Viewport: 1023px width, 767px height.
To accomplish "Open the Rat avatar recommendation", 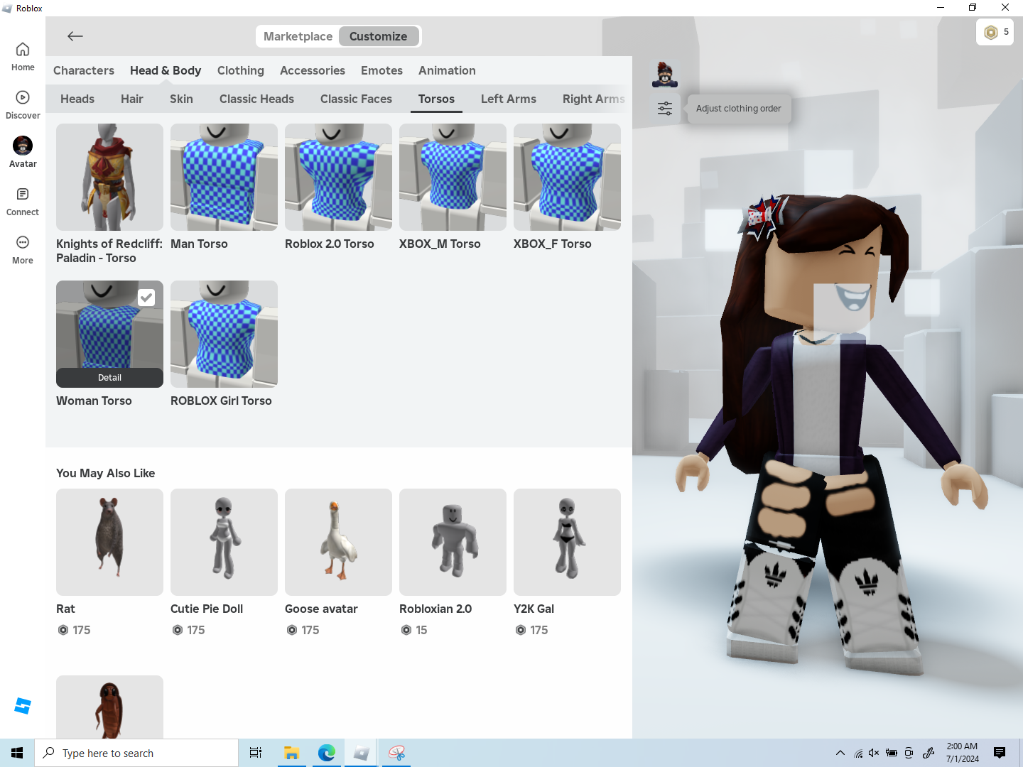I will pos(109,542).
